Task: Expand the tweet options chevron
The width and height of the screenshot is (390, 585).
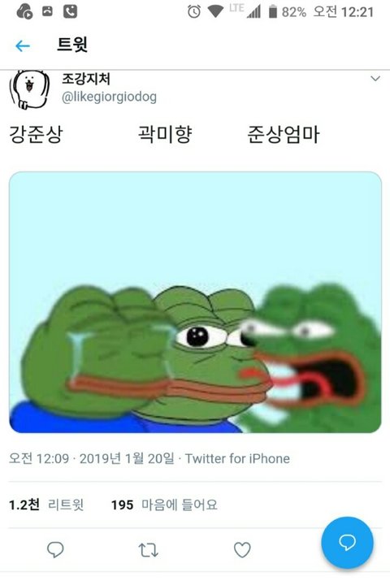Action: pyautogui.click(x=375, y=79)
